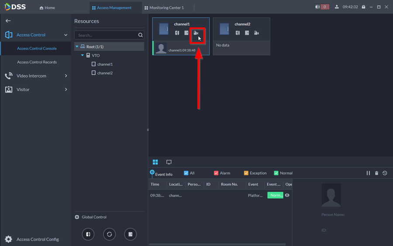Screen dimensions: 393x246
Task: Global Control always-closed door button
Action: 130,234
